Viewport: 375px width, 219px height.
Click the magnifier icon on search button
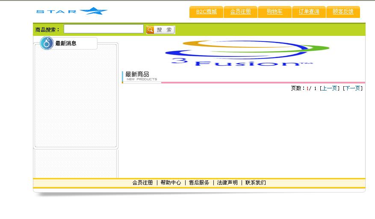[x=150, y=29]
